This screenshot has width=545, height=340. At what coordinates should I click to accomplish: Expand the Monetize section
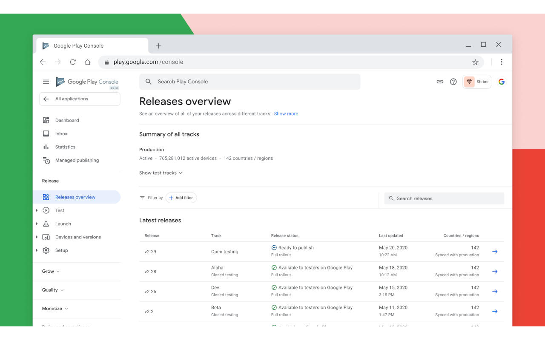(55, 309)
